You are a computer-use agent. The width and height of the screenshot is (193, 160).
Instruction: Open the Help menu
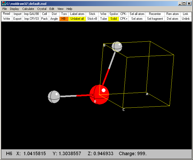coord(69,9)
